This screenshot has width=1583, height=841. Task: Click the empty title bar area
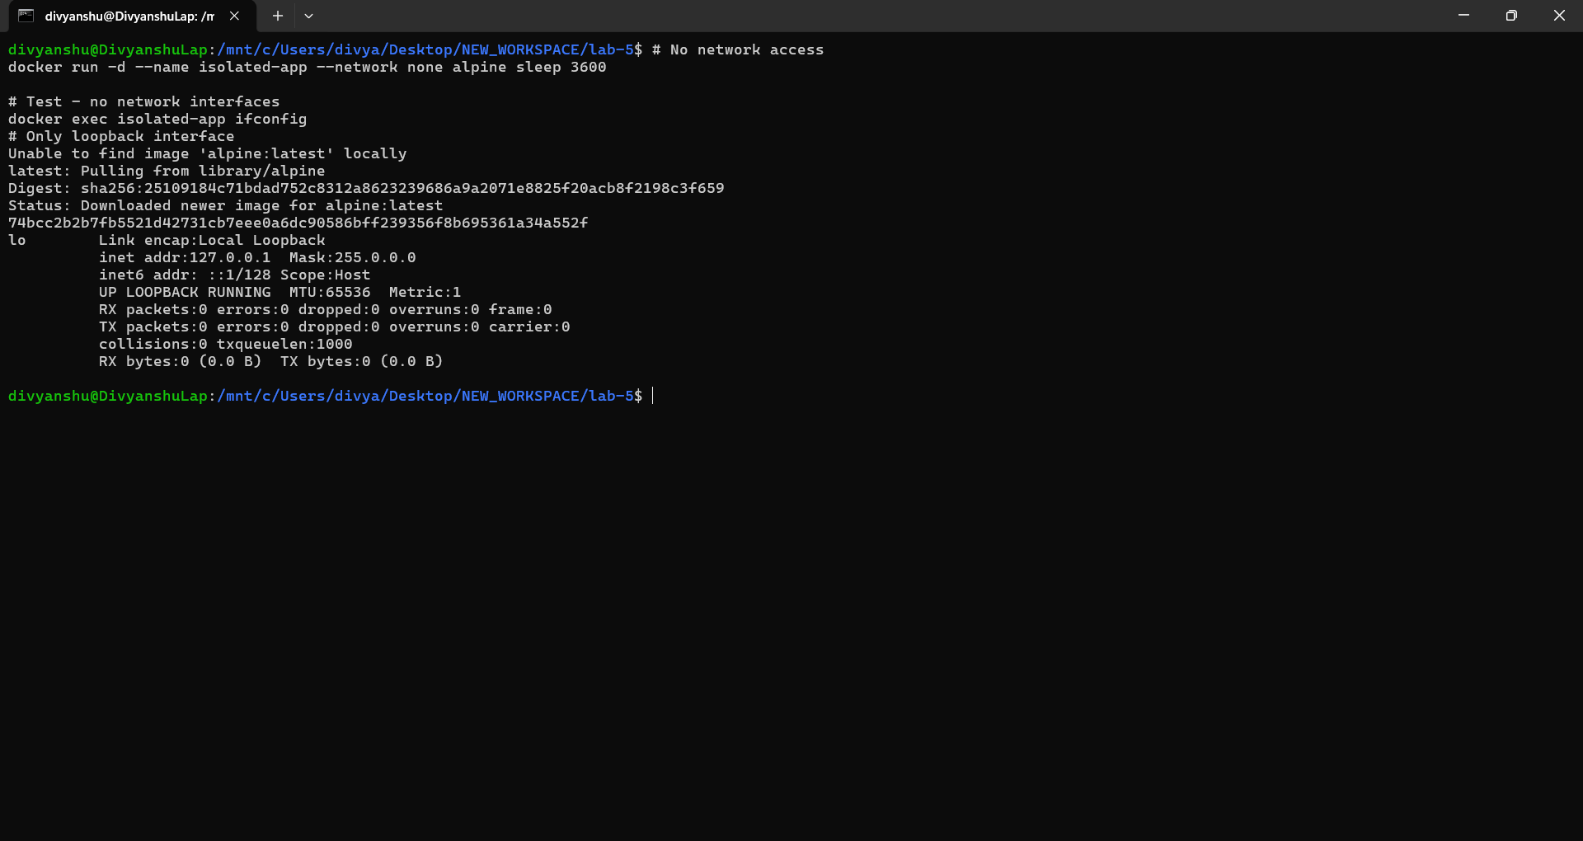click(824, 16)
